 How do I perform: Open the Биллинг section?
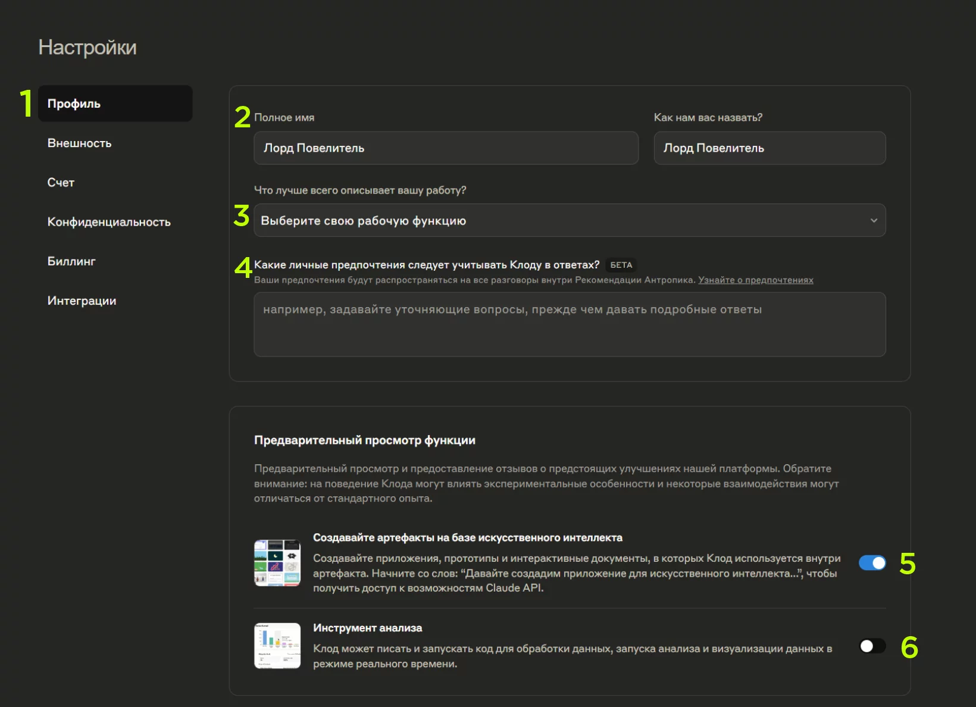[x=71, y=261]
